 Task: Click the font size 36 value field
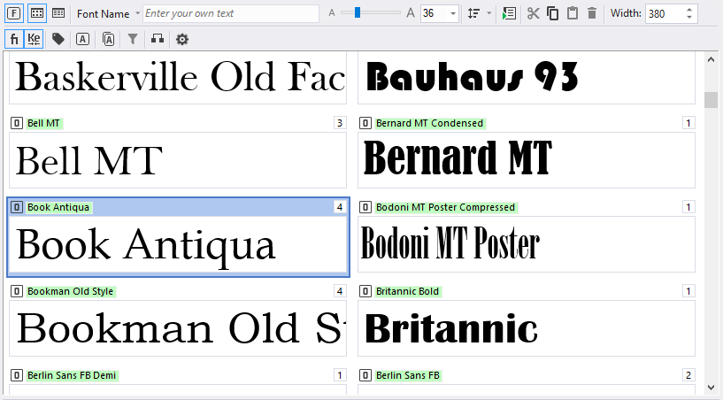pyautogui.click(x=435, y=13)
